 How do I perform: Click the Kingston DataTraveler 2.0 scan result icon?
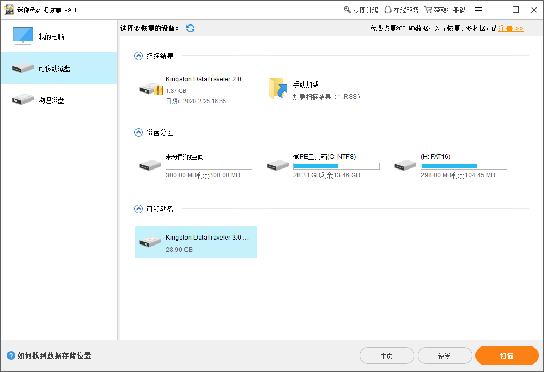[151, 89]
